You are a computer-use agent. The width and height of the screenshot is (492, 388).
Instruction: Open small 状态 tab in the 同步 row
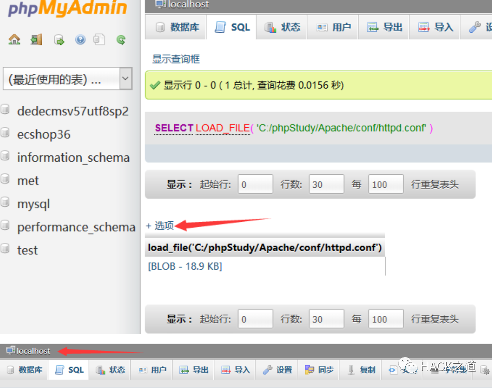coord(110,370)
